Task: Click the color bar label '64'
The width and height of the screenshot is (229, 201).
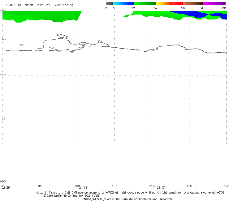Action: pyautogui.click(x=201, y=8)
